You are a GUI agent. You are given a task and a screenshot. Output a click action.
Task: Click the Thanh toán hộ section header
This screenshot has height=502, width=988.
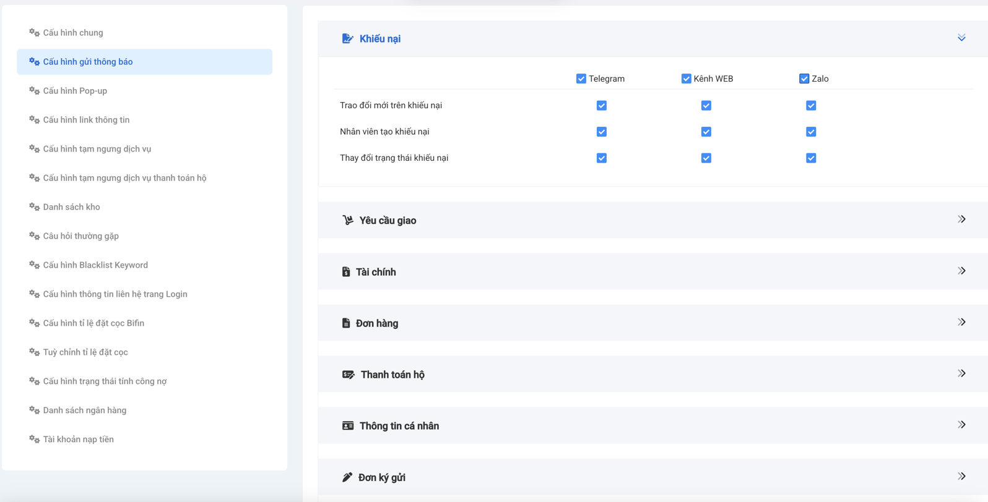392,375
